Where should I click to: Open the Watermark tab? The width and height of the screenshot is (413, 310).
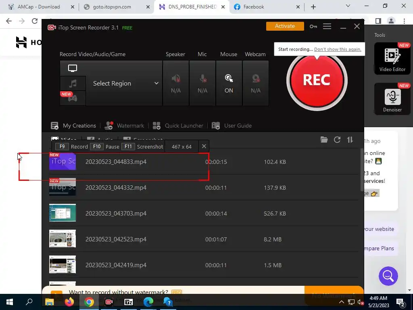point(124,126)
